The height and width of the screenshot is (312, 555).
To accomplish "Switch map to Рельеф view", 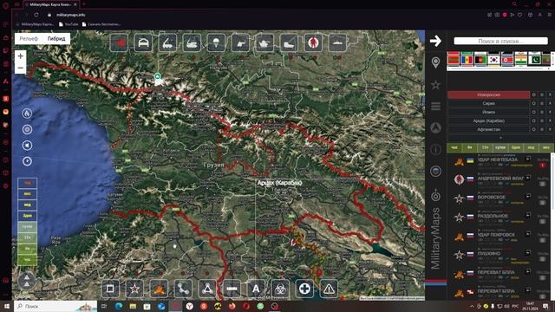I will [x=29, y=38].
